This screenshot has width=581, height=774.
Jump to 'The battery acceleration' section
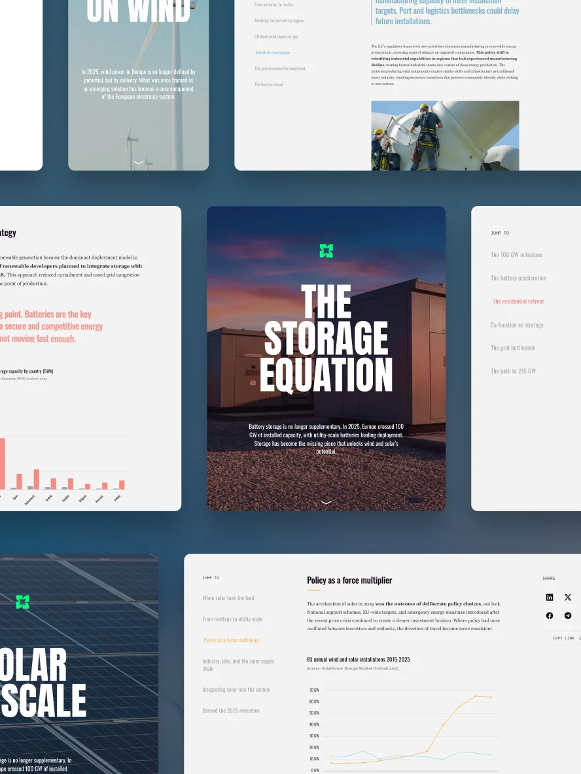518,278
